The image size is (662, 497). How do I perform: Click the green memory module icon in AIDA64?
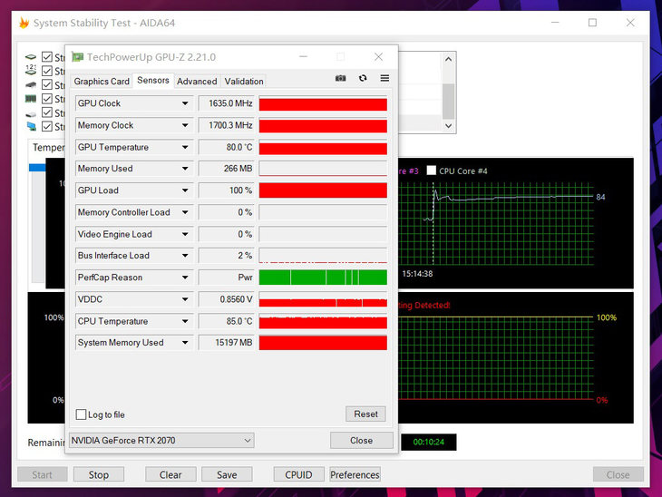(x=31, y=99)
